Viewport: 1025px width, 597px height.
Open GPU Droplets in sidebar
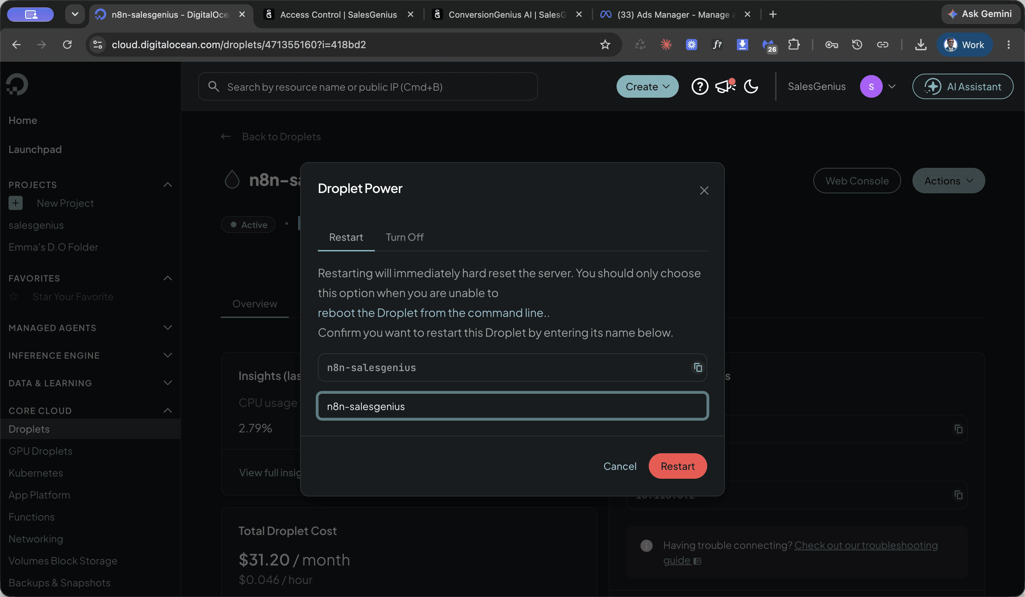40,451
